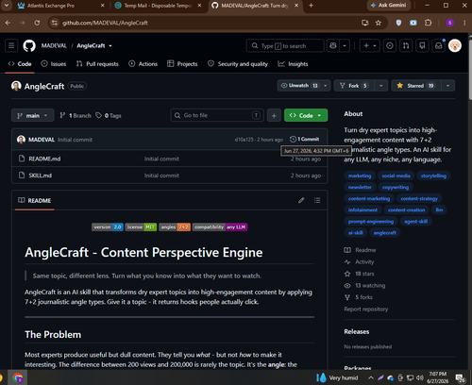Toggle the Starred button
Viewport: 472px width, 385px height.
pos(416,86)
